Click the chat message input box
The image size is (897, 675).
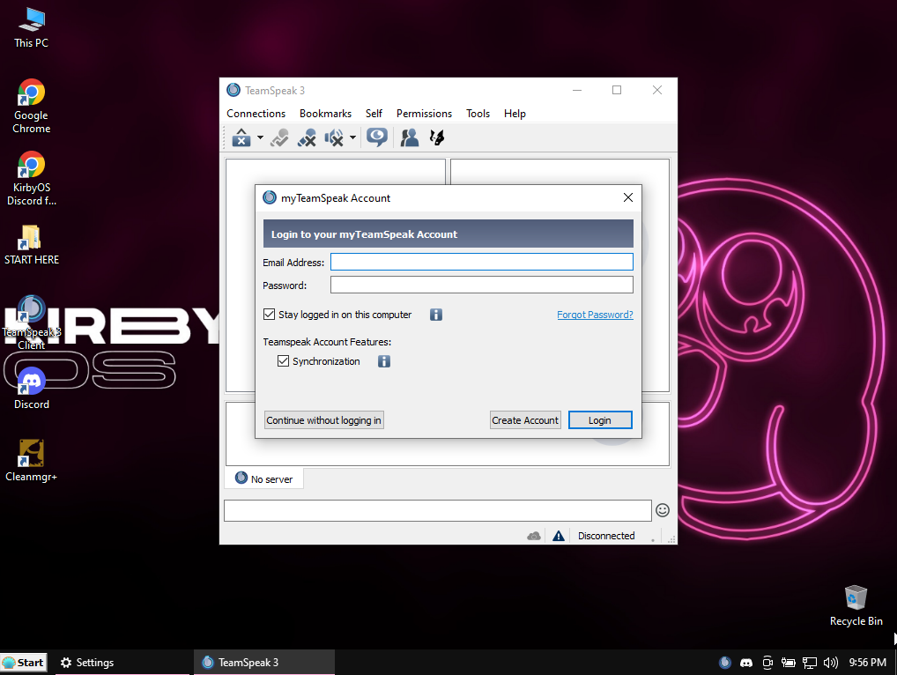438,510
